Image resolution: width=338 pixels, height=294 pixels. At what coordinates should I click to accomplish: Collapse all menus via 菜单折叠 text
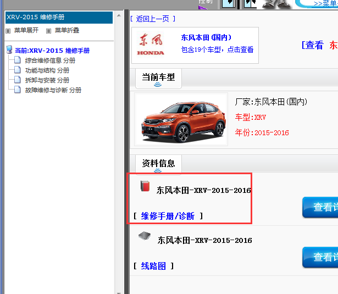coord(67,30)
